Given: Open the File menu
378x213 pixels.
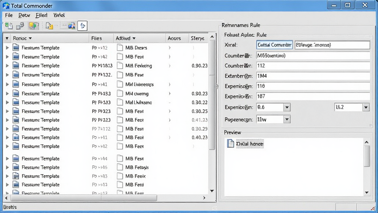Looking at the screenshot, I should (9, 15).
